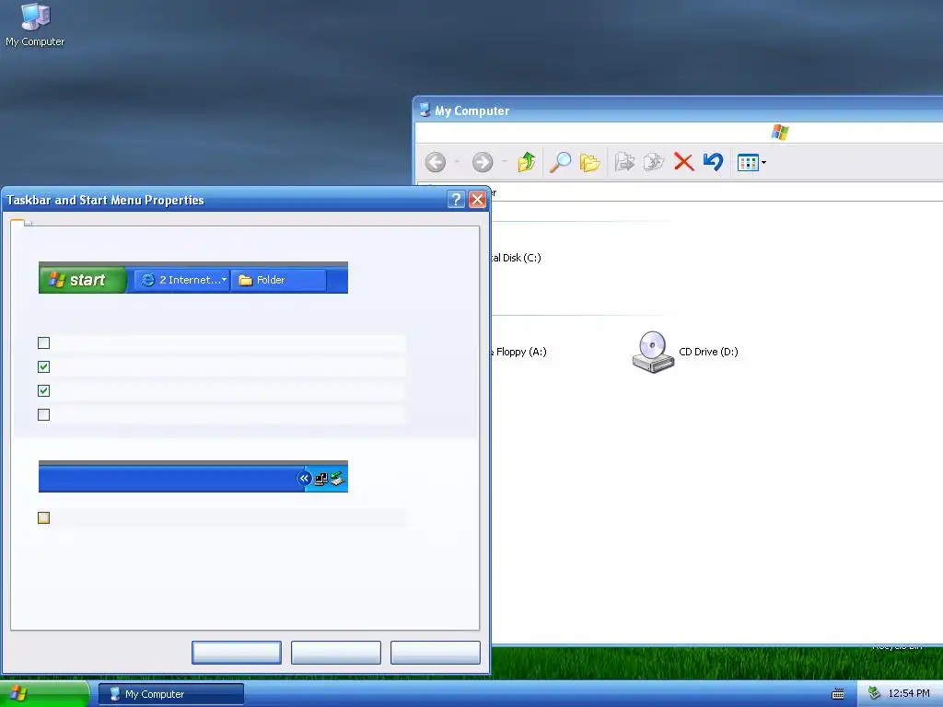Click the 2 Internet... preview button
The width and height of the screenshot is (943, 707).
(x=182, y=280)
